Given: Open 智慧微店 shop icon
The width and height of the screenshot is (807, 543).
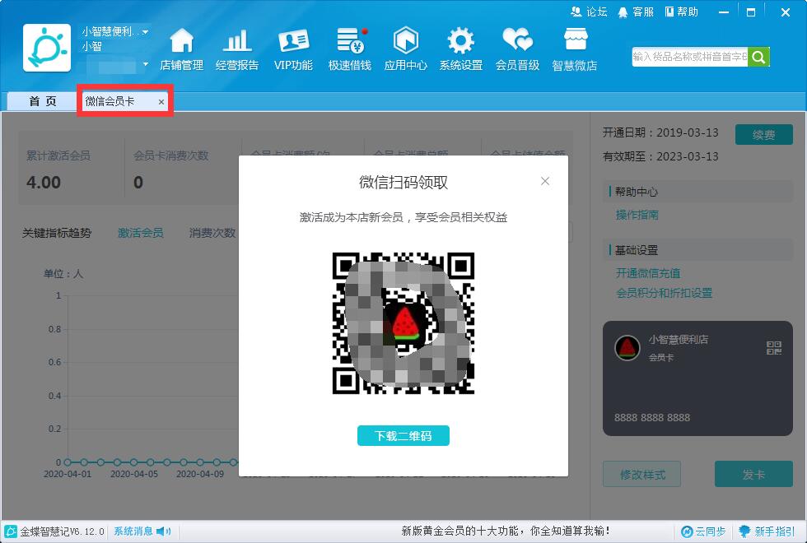Looking at the screenshot, I should click(575, 39).
